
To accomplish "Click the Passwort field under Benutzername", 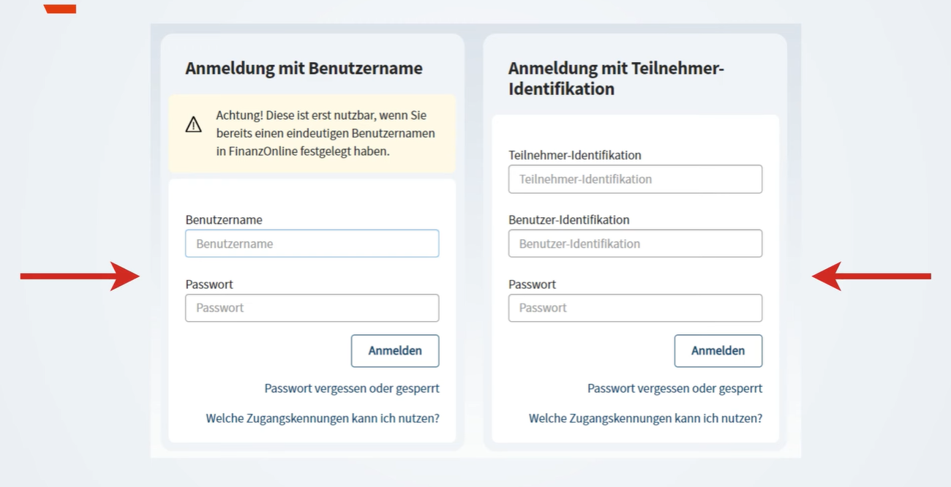I will click(312, 308).
